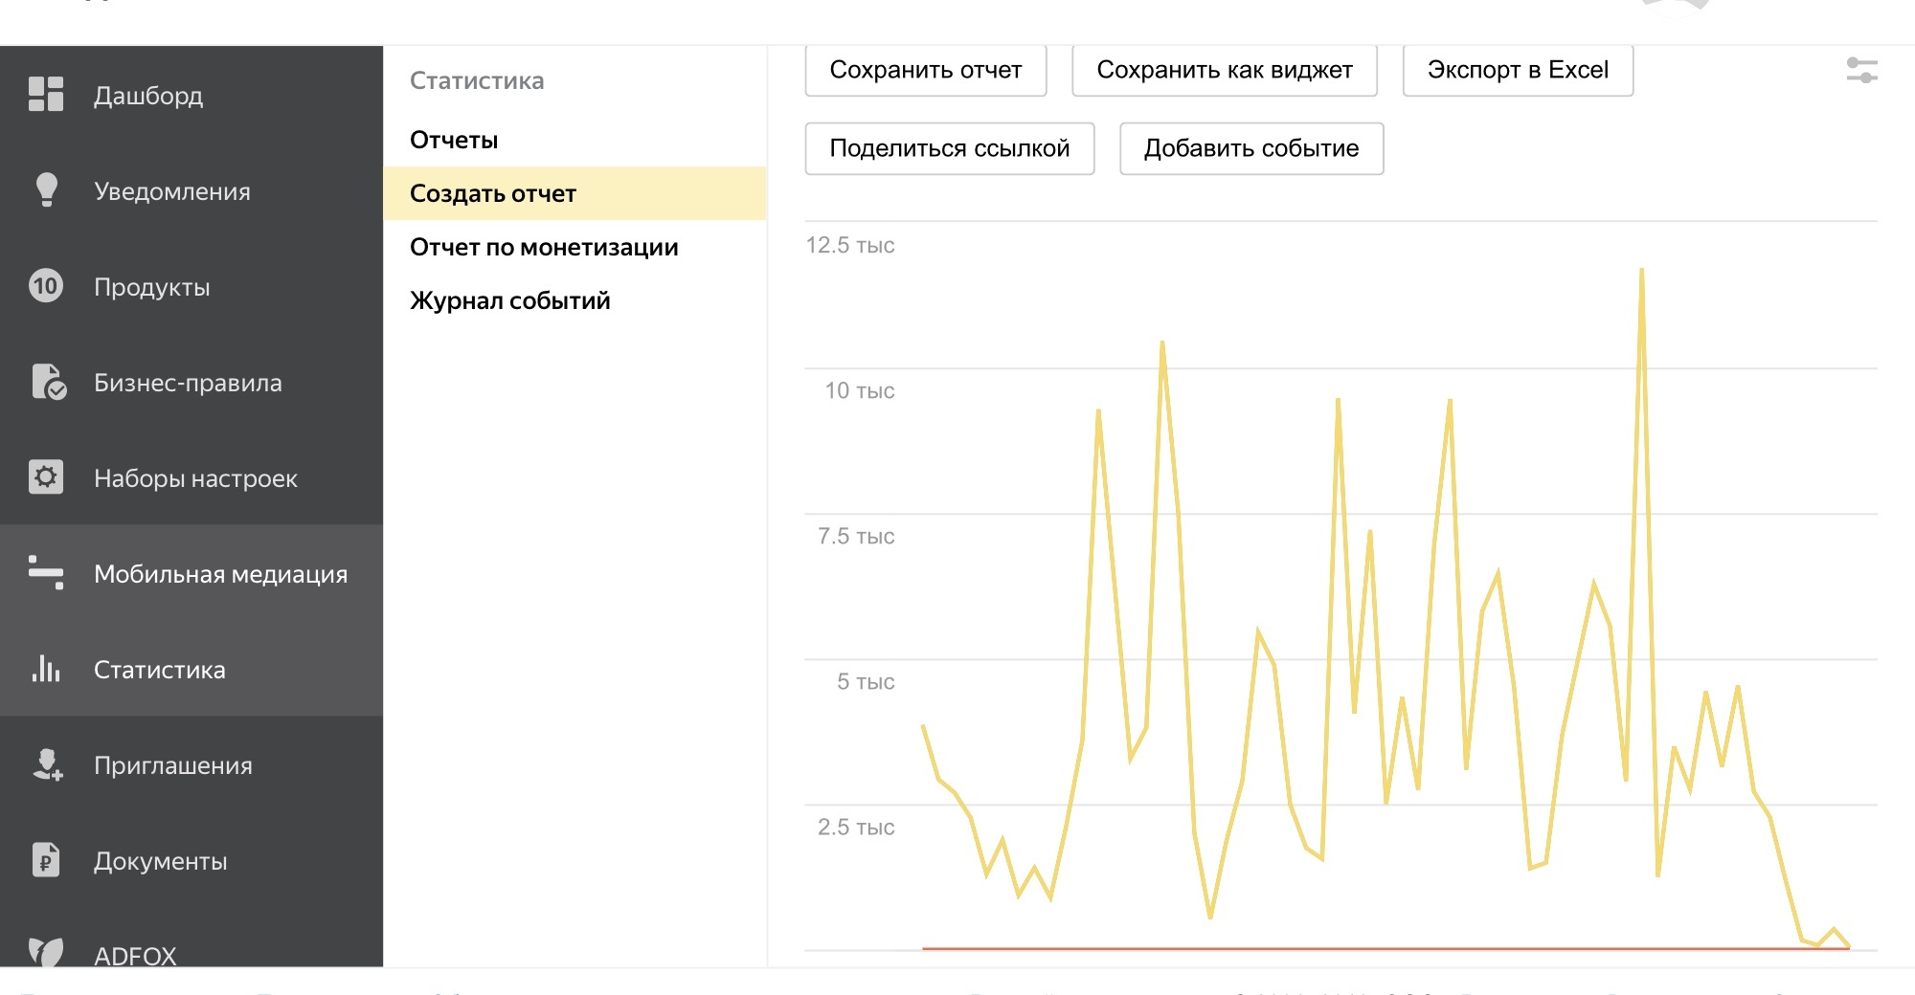The image size is (1915, 995).
Task: Click the Добавить событие button
Action: tap(1250, 148)
